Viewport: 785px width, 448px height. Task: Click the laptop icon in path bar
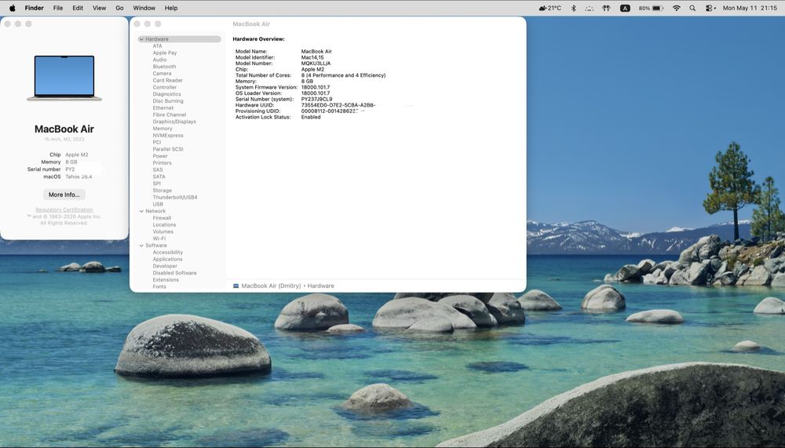(235, 286)
